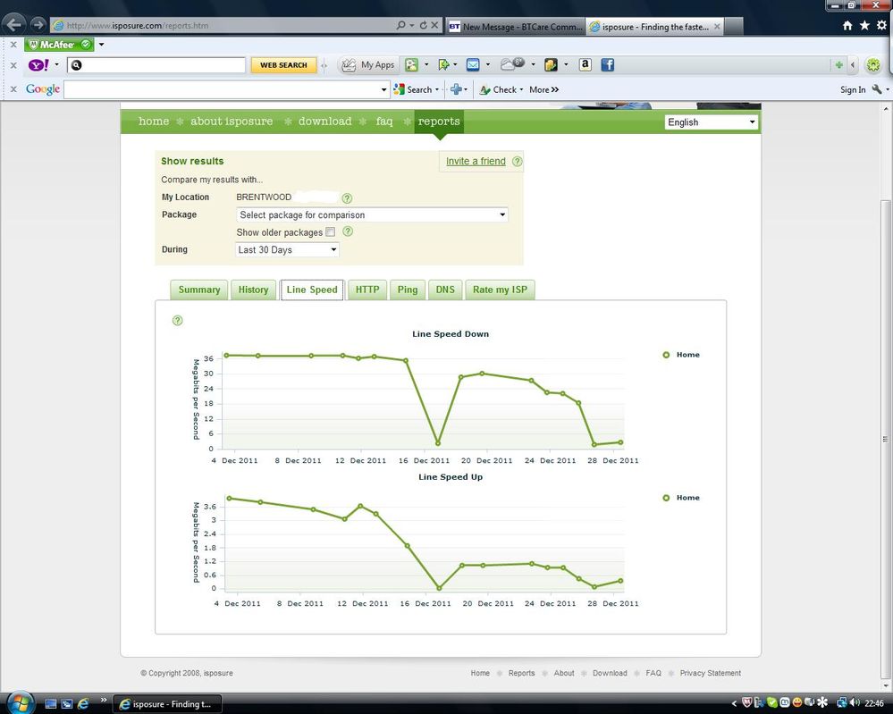Open the mail envelope icon in toolbar
Screen dimensions: 893x714
[x=473, y=65]
